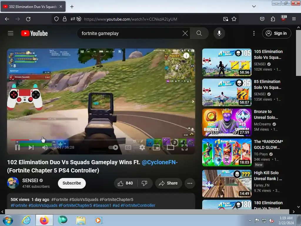Viewport: 301px width, 226px height.
Task: Click the horizontal page scrollbar
Action: [147, 212]
